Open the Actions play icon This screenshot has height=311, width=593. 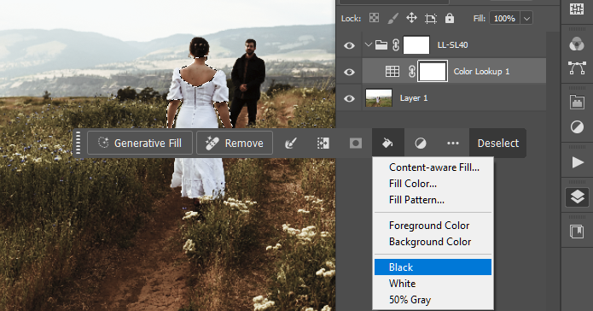[577, 162]
